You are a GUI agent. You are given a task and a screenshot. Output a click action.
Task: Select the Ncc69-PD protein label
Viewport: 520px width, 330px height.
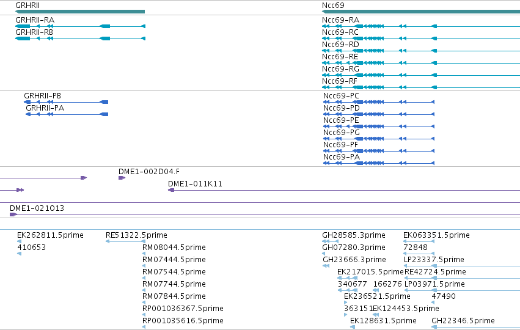[x=342, y=108]
